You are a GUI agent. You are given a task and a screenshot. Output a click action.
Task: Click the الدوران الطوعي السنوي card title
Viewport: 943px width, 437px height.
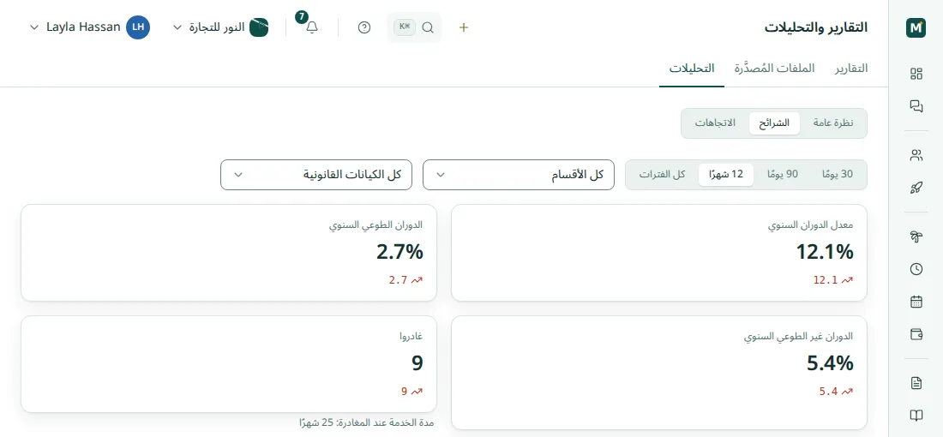point(375,225)
